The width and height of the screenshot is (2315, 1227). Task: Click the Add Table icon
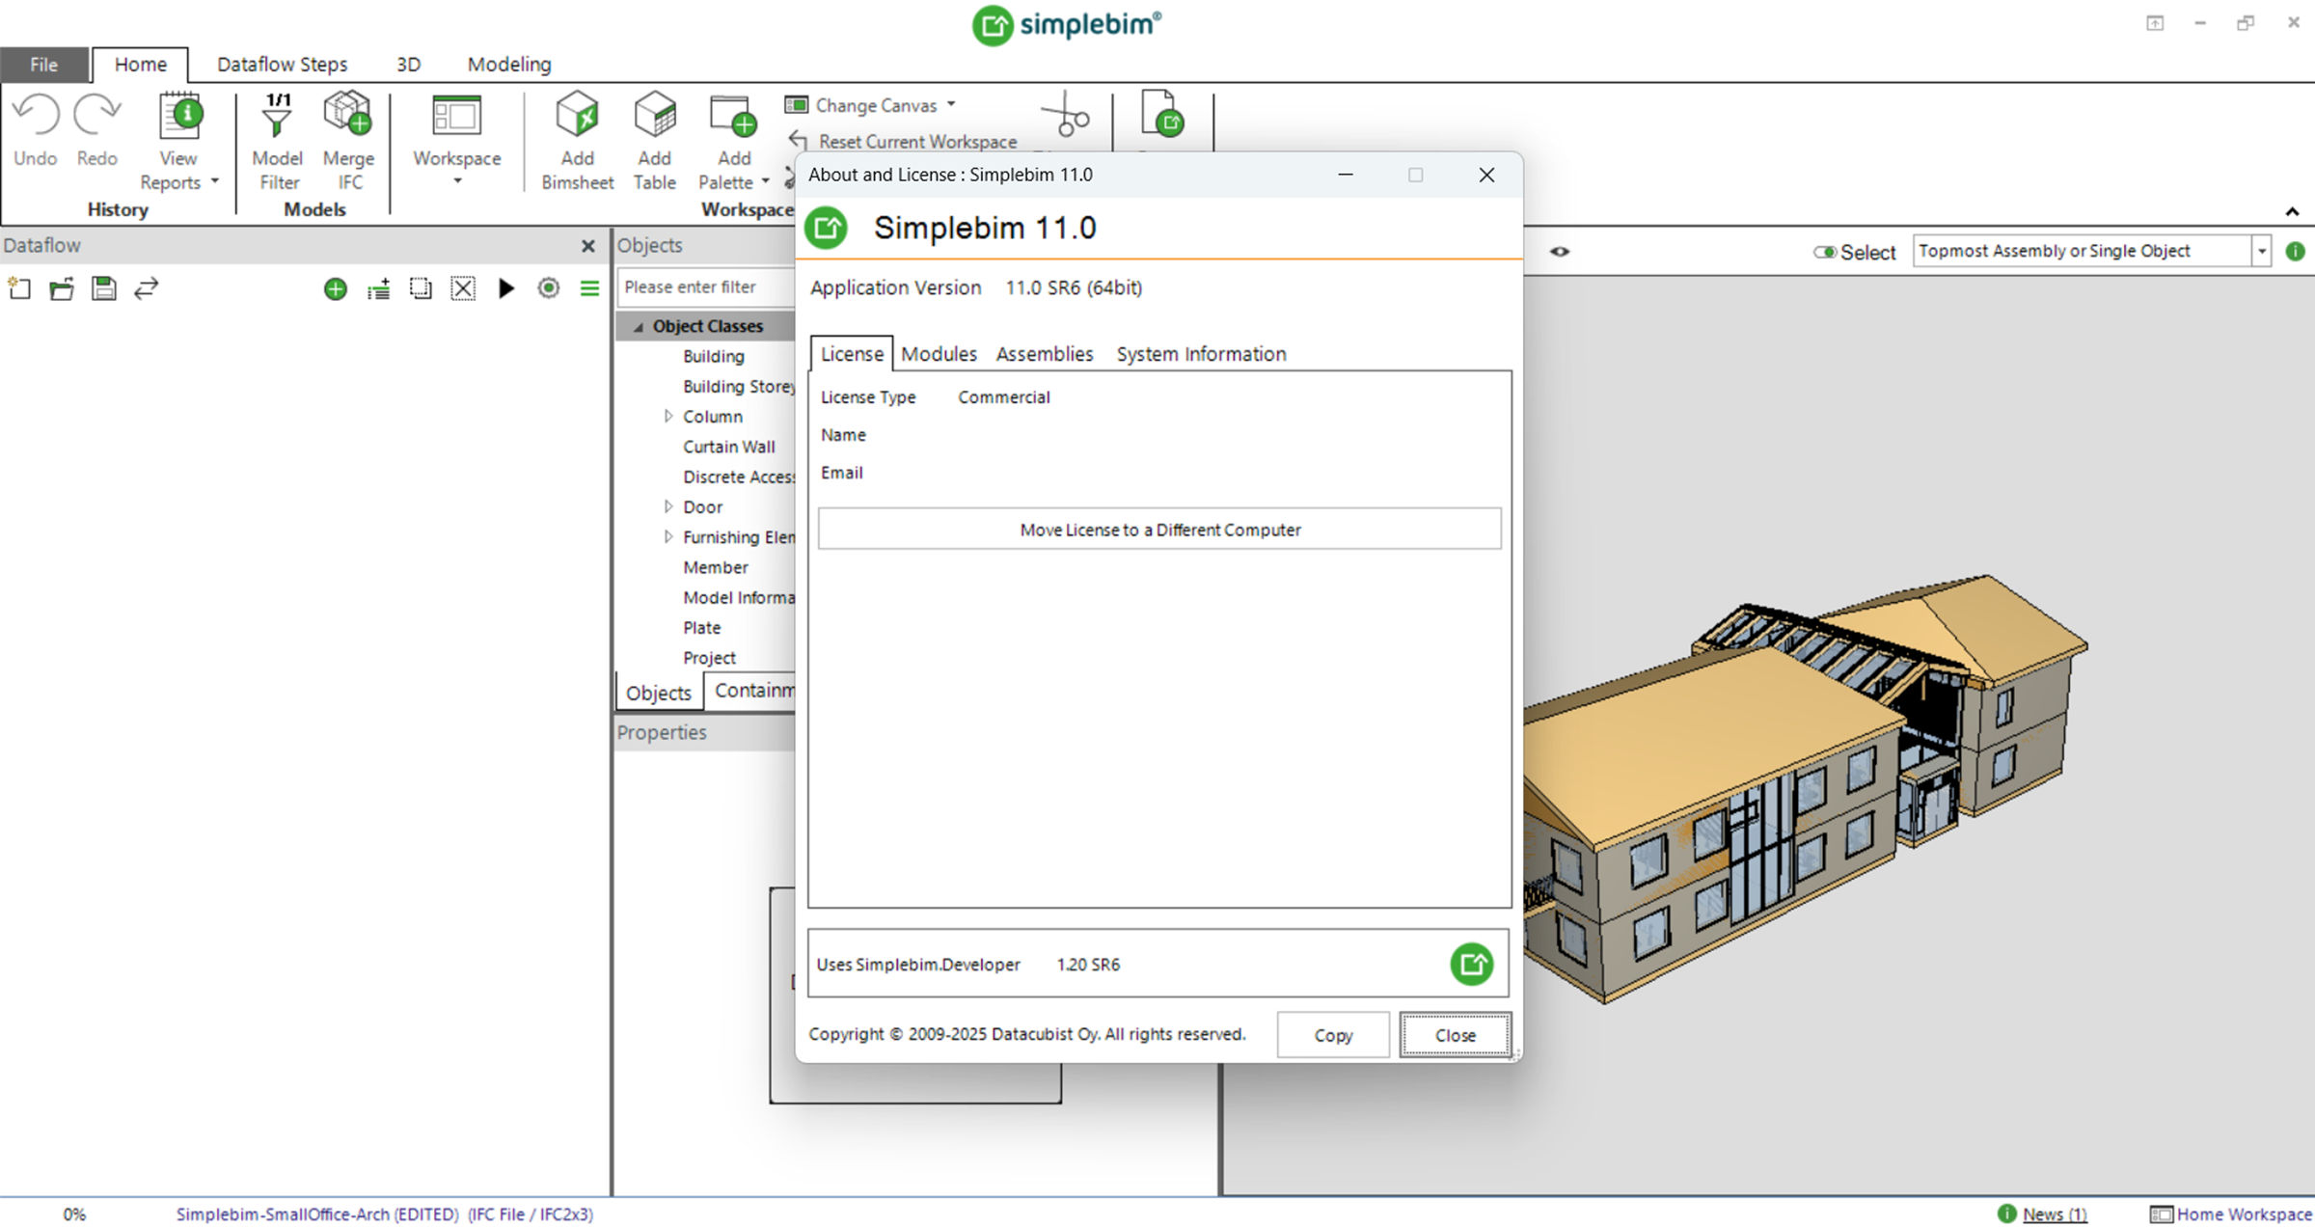(x=654, y=116)
